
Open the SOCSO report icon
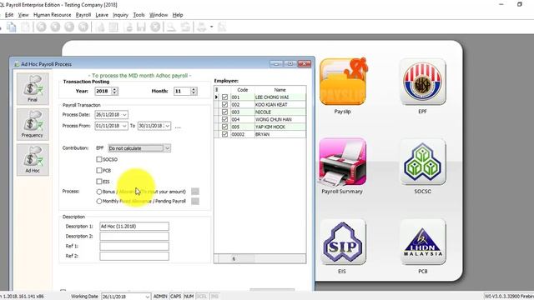coord(423,162)
